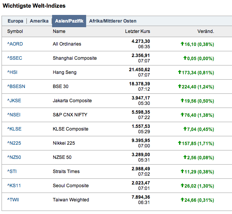Open the ^HSI Hang Seng link

13,72
